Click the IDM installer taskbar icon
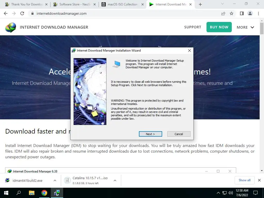264x198 pixels. pyautogui.click(x=57, y=193)
